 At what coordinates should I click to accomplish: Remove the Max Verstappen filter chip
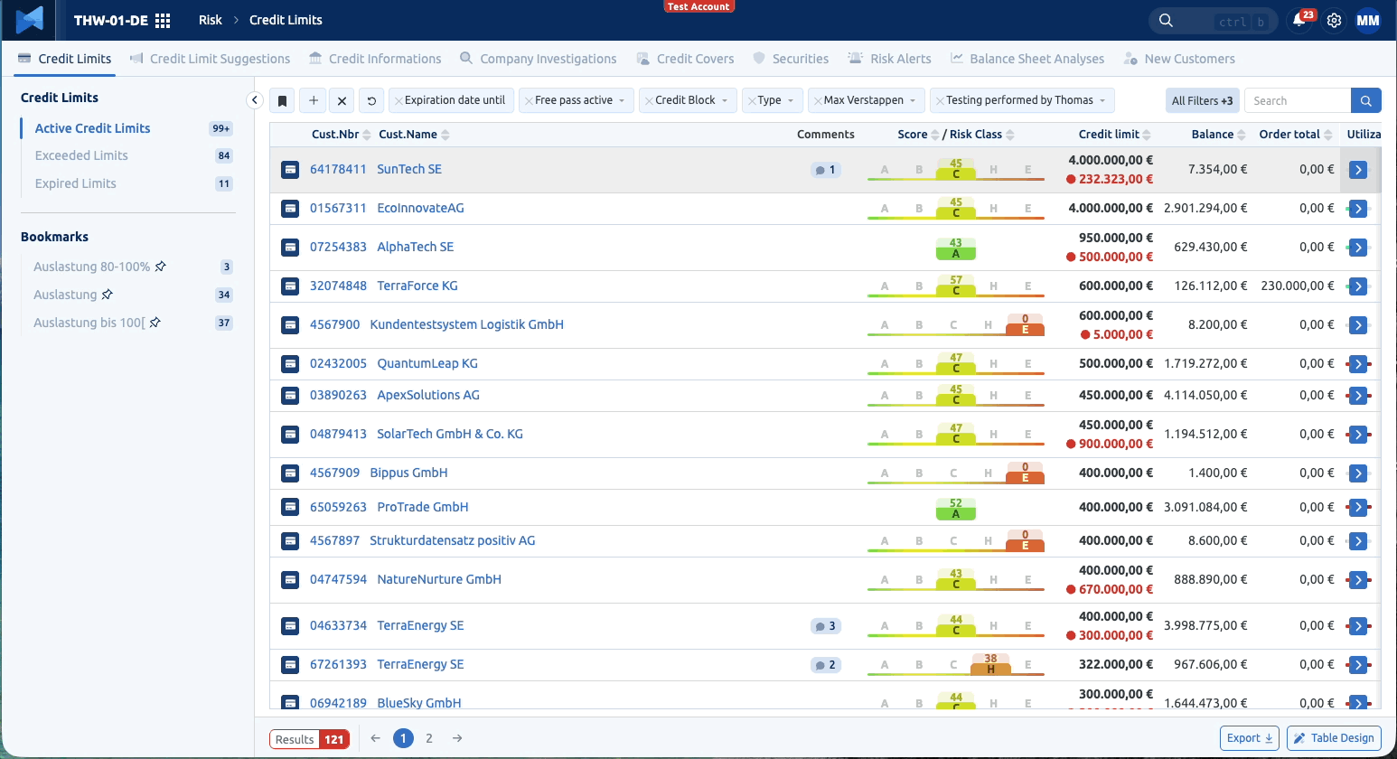pyautogui.click(x=818, y=100)
